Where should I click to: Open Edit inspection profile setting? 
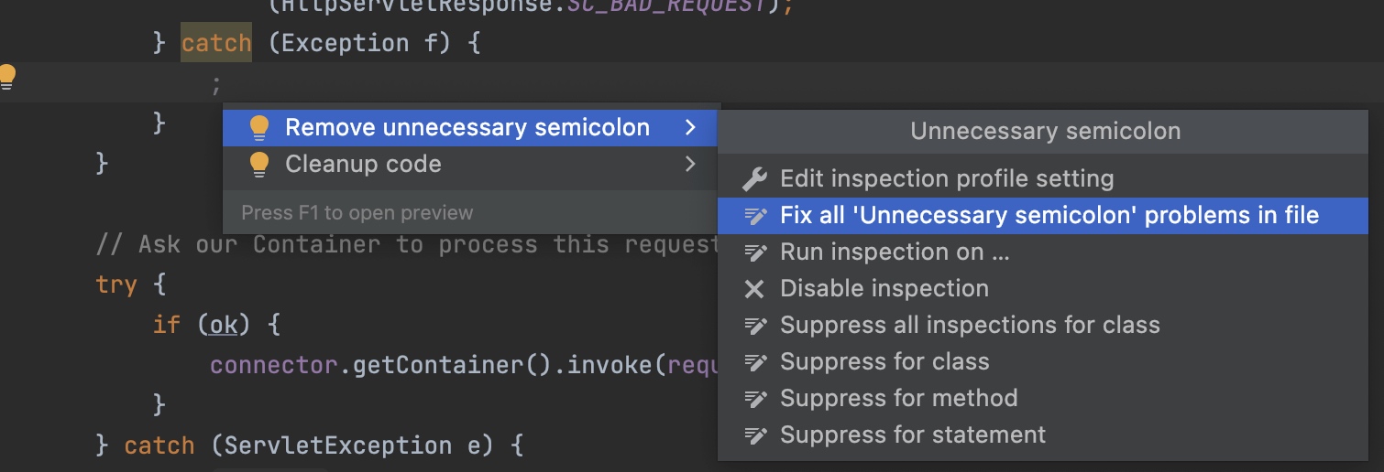coord(947,179)
